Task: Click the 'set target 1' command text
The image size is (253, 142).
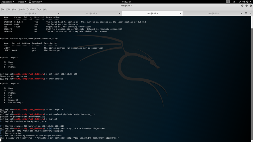Action: point(56,110)
